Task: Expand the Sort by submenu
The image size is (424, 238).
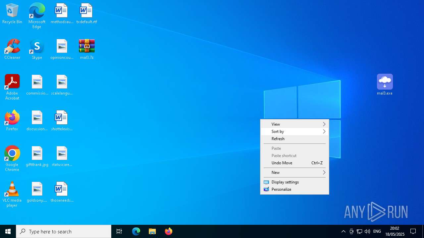Action: [294, 132]
